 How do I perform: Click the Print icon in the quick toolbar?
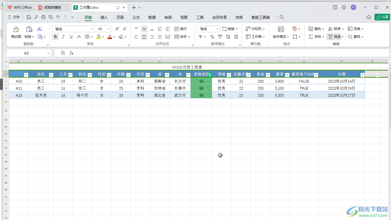(43, 17)
